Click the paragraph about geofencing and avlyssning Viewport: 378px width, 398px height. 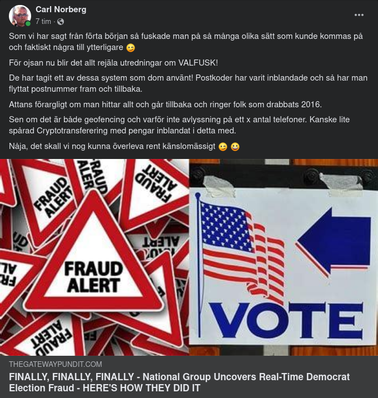[x=179, y=125]
